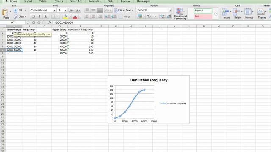
Task: Click the fx insert function icon
Action: [x=50, y=22]
